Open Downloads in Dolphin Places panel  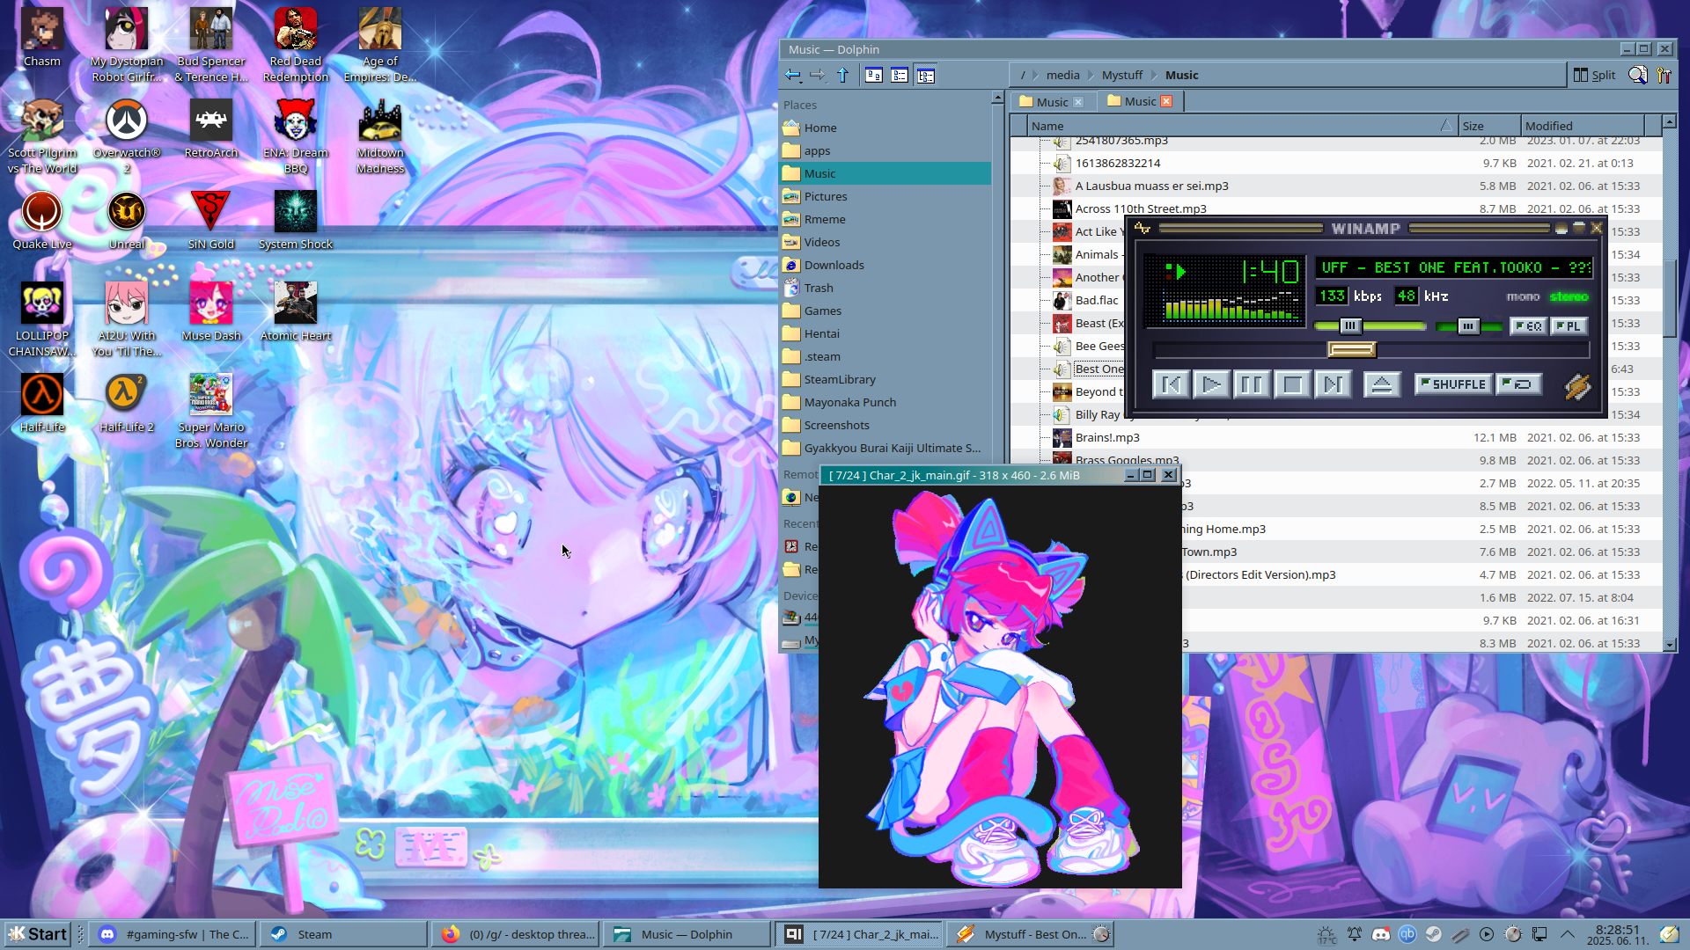pyautogui.click(x=885, y=265)
